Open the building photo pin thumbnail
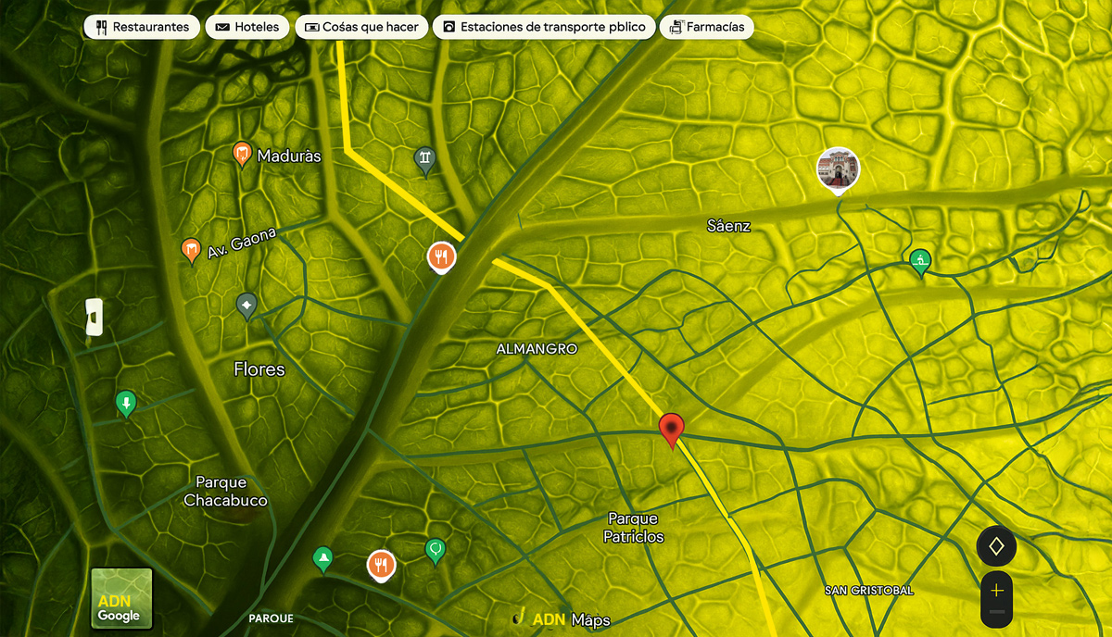Screen dimensions: 1112x637 [x=838, y=169]
